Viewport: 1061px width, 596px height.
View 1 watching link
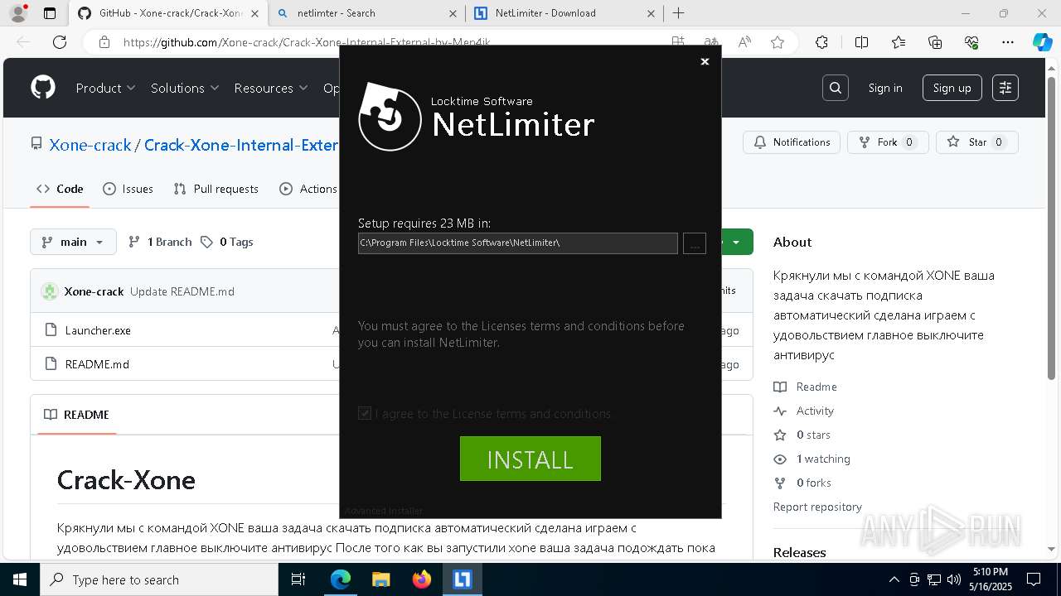pos(811,459)
